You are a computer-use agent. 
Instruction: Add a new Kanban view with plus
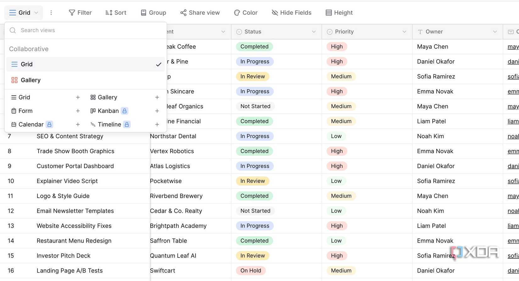coord(157,111)
